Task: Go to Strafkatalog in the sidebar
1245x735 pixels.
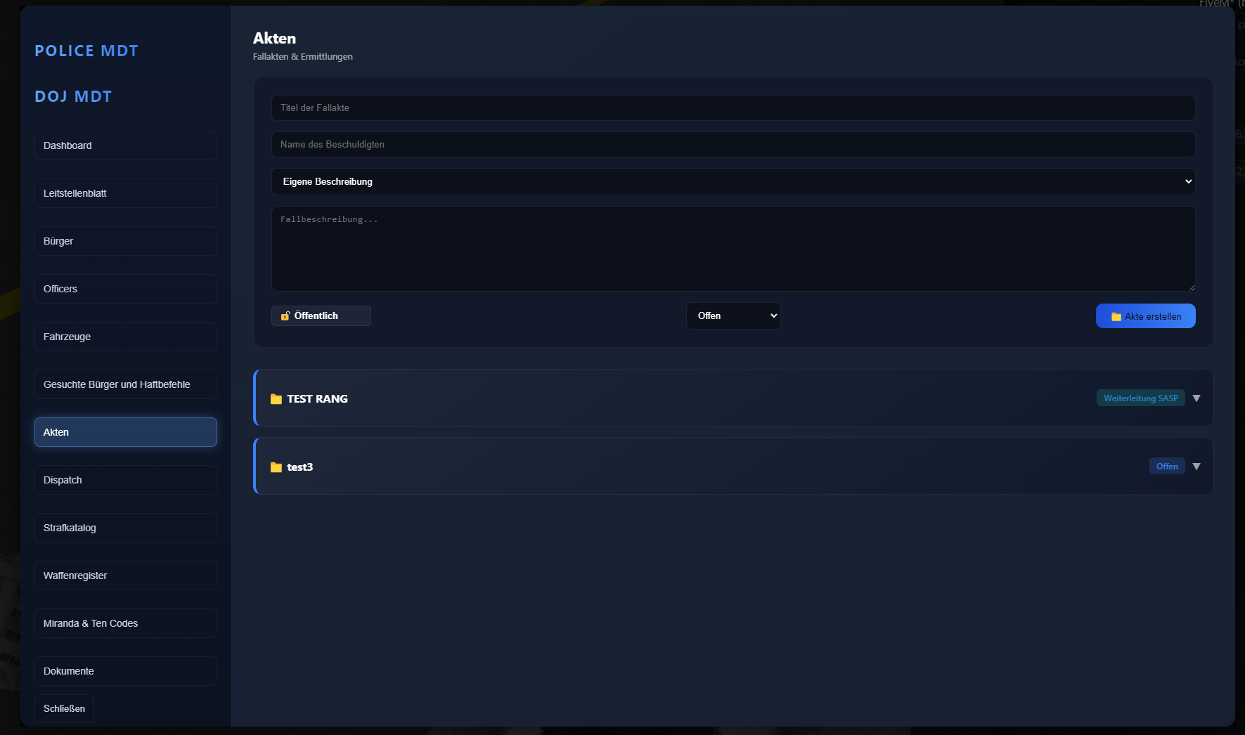Action: coord(125,528)
